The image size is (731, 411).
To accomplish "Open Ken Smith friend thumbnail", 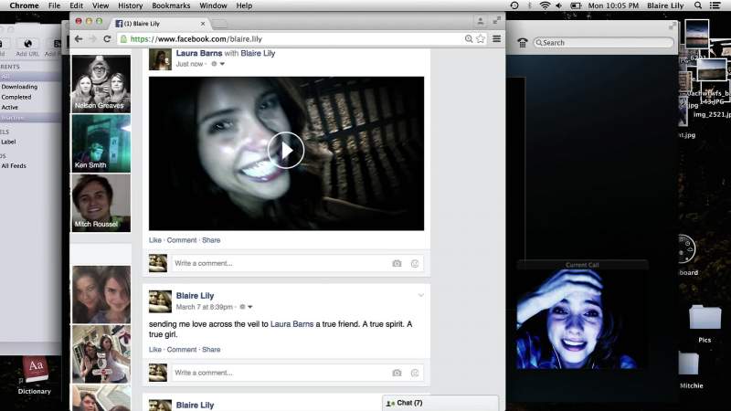I will pyautogui.click(x=101, y=143).
